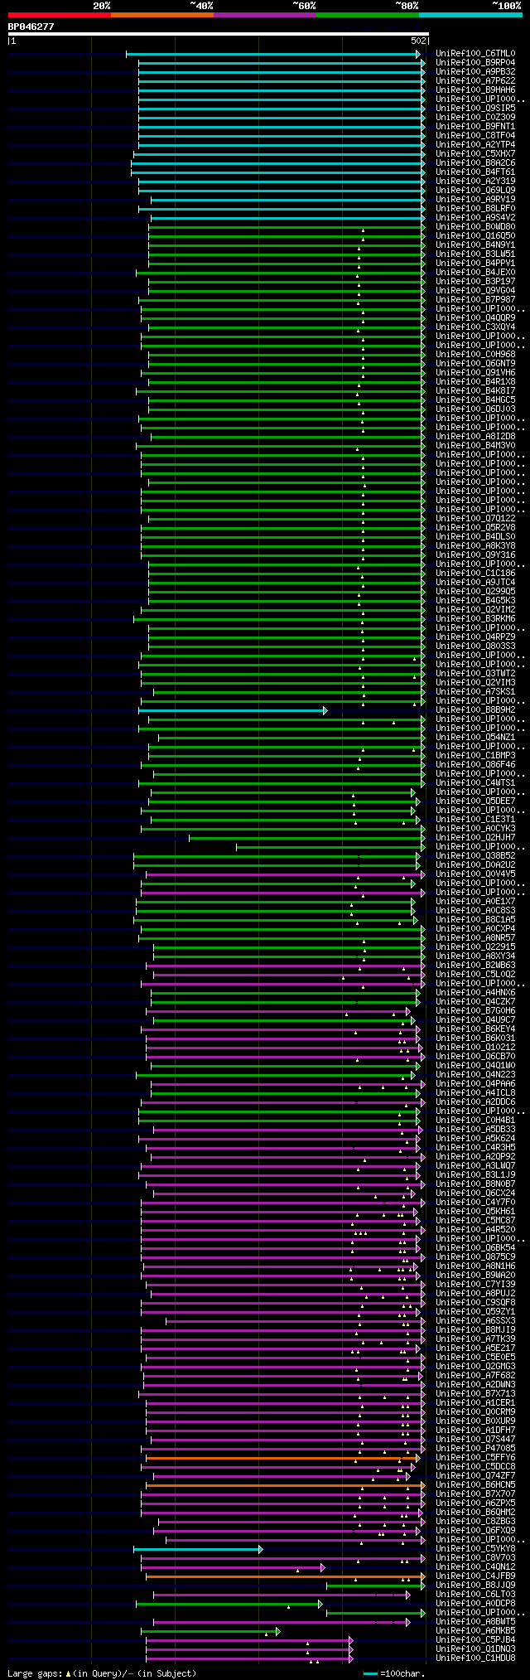Open hit UniRef100_Q5DEE7
The image size is (530, 1680).
475,801
